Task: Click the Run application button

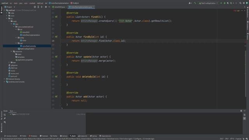Action: click(x=221, y=3)
